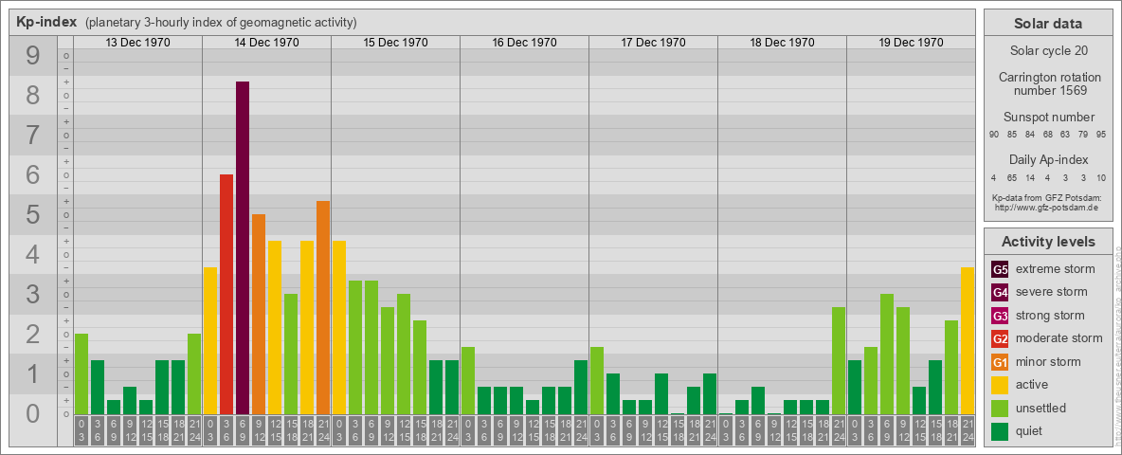This screenshot has height=455, width=1122.
Task: Click the 'minor storm' legend label
Action: pyautogui.click(x=1048, y=362)
